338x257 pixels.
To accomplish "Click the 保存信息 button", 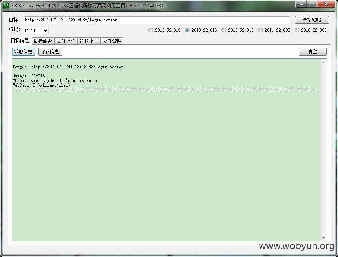I will (x=50, y=52).
